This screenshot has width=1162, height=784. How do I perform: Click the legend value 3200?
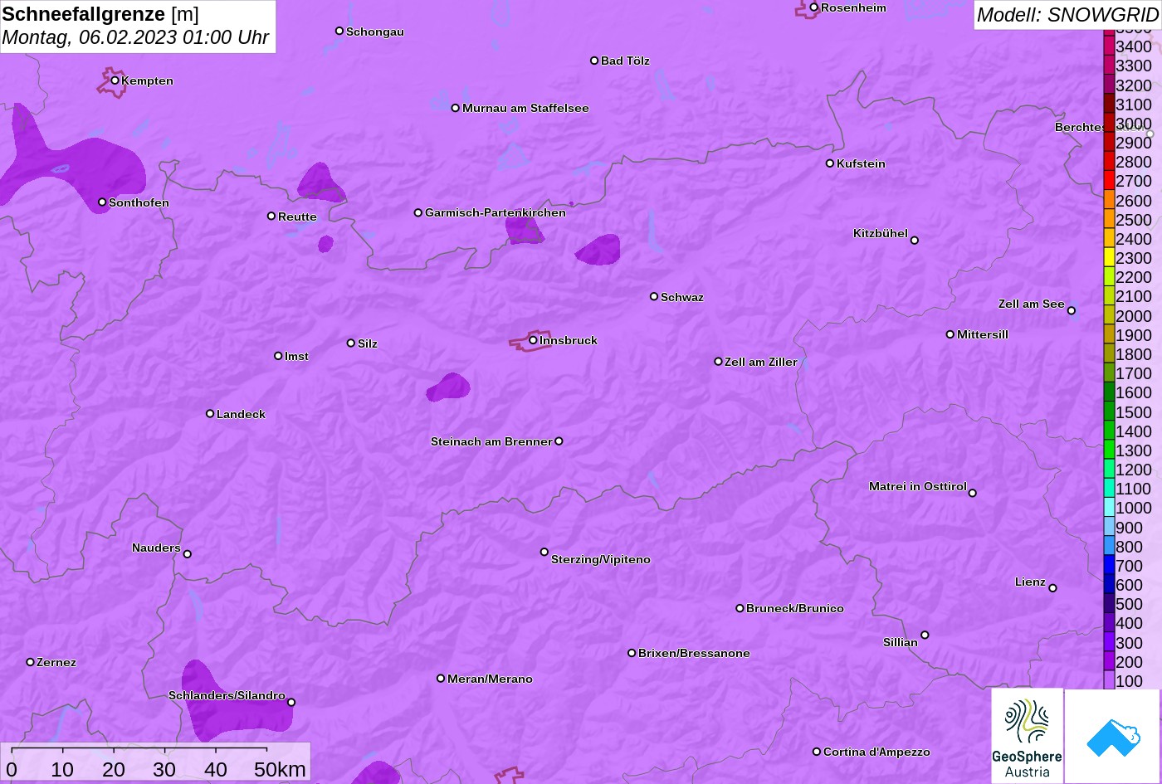coord(1134,85)
